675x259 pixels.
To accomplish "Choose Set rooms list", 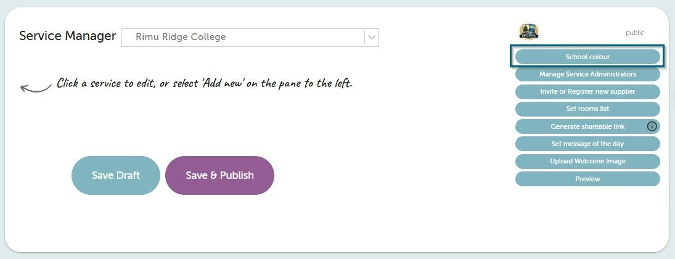I will (587, 109).
